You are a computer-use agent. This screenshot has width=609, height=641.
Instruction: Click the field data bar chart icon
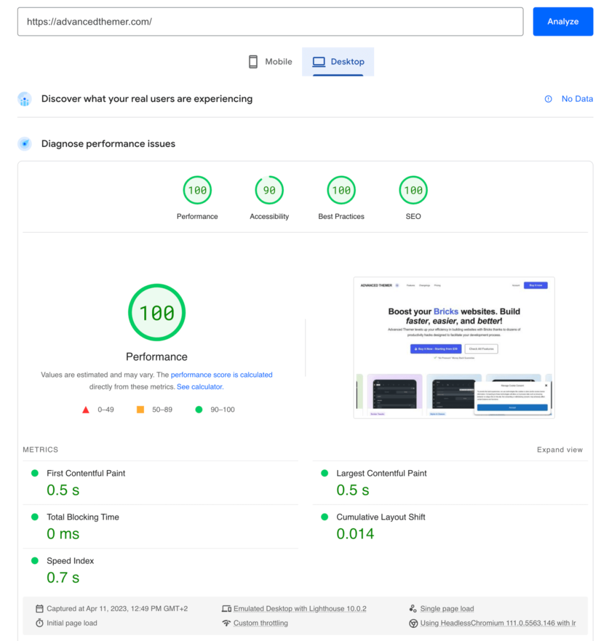click(x=24, y=99)
